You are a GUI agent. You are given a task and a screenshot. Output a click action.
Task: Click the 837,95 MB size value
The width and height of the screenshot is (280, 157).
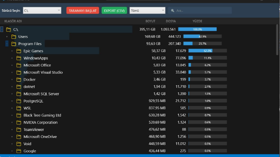point(157,108)
